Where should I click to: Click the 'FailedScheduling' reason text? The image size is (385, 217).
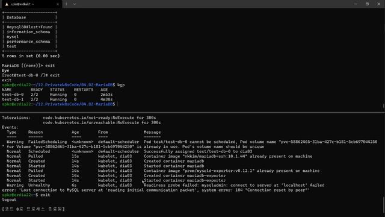(48, 142)
